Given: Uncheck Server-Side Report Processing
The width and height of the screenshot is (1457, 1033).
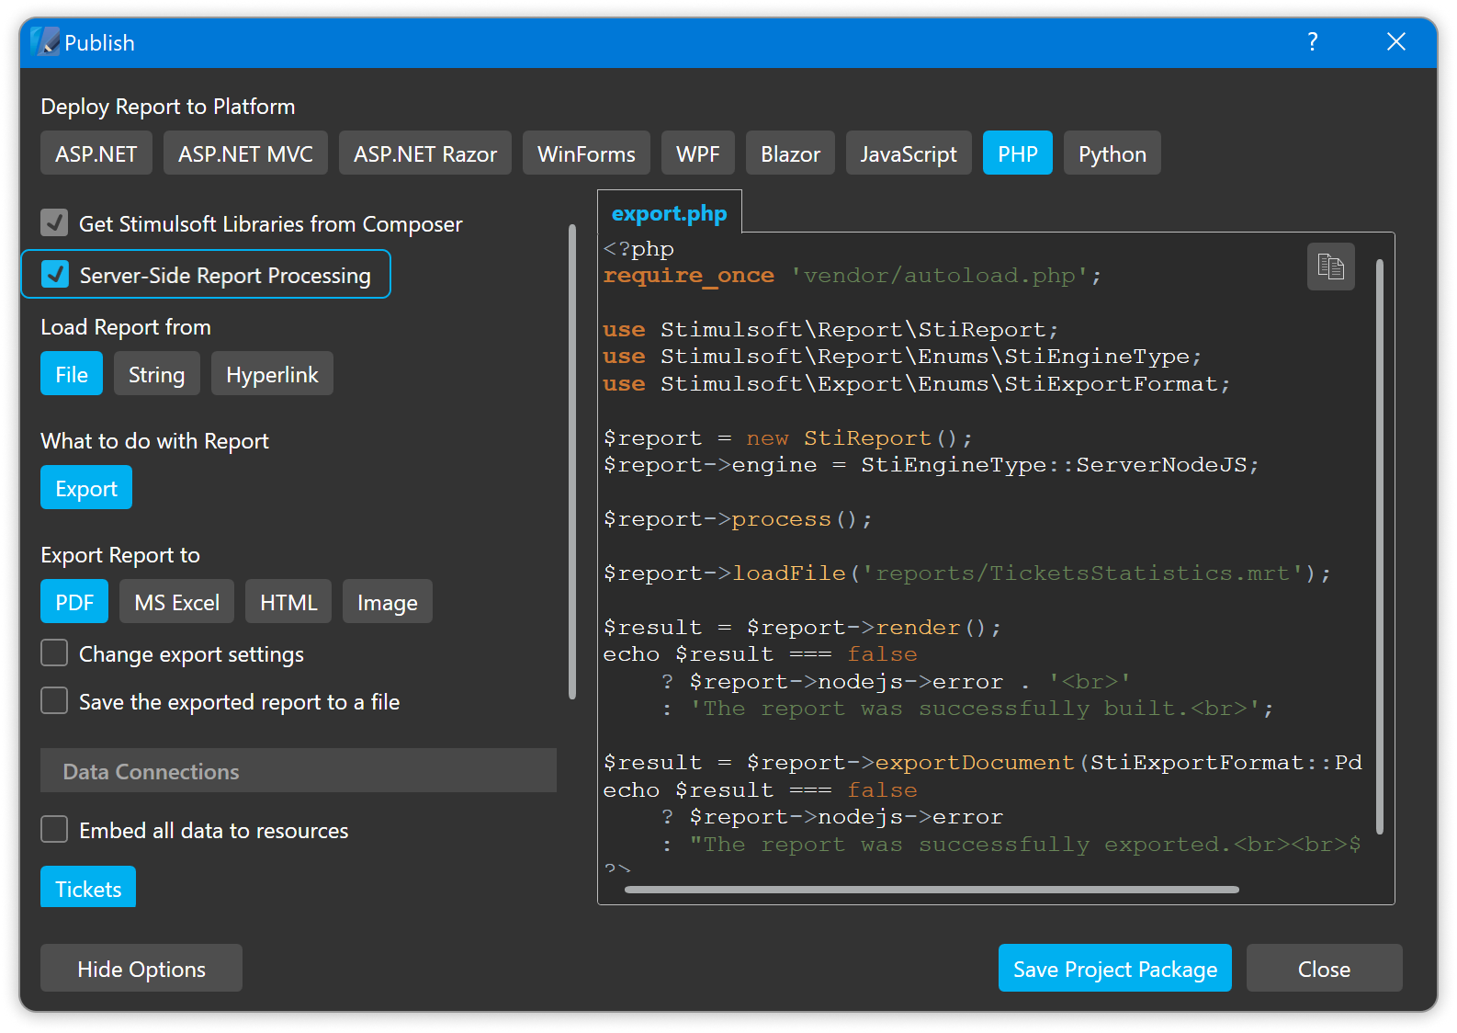Looking at the screenshot, I should [x=55, y=275].
